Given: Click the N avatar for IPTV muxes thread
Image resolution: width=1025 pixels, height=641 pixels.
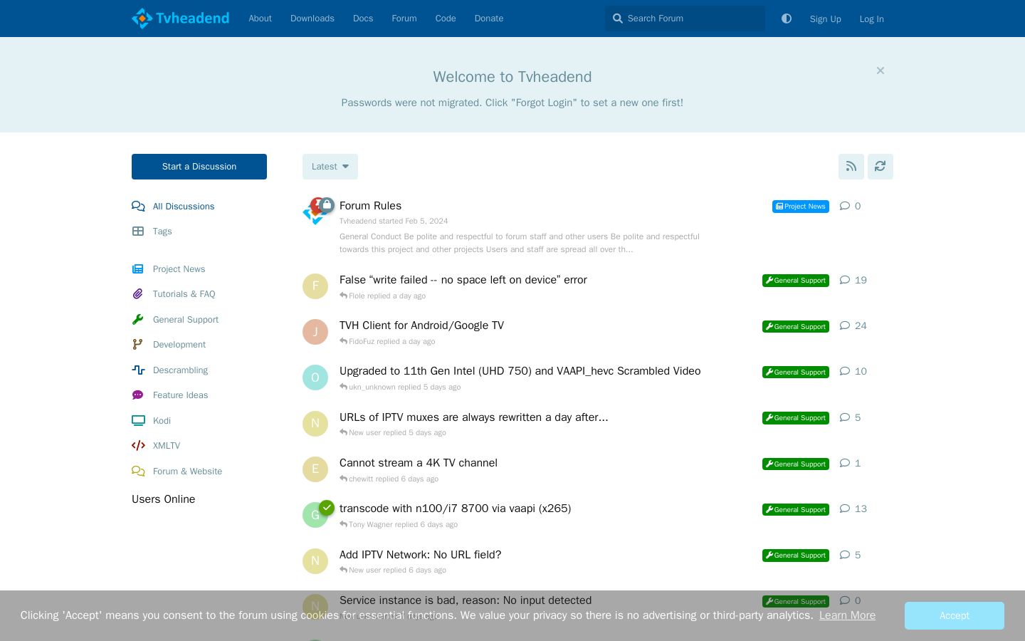Looking at the screenshot, I should tap(315, 424).
